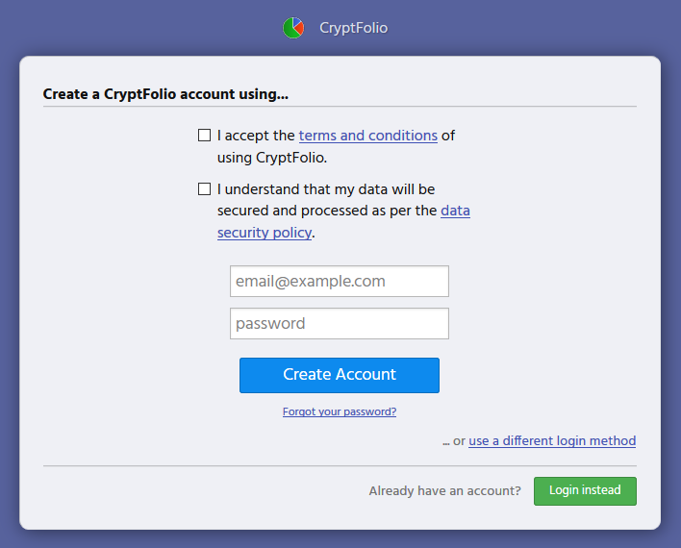This screenshot has height=548, width=681.
Task: Focus the password input field
Action: pos(340,324)
